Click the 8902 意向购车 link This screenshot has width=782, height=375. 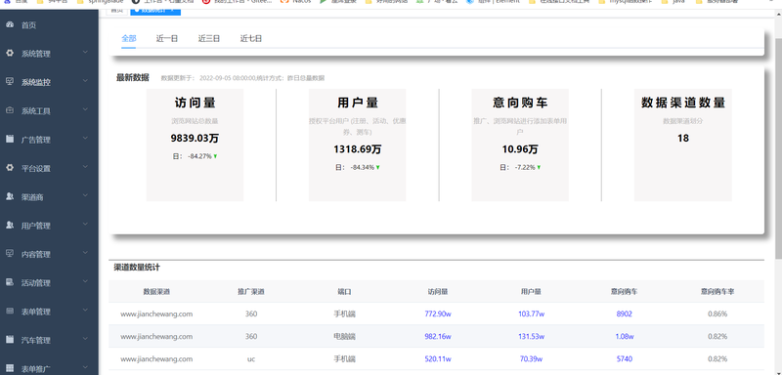[624, 314]
